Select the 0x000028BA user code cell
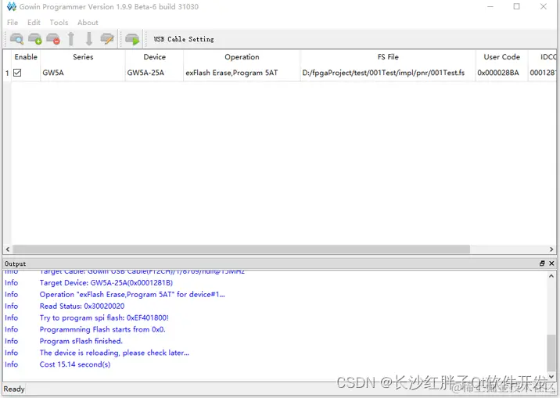This screenshot has width=560, height=398. (501, 73)
